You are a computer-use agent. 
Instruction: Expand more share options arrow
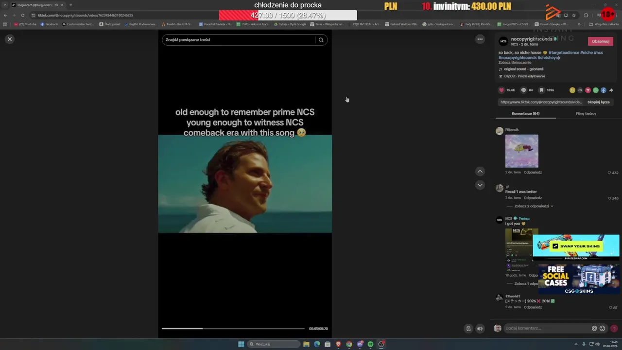611,90
